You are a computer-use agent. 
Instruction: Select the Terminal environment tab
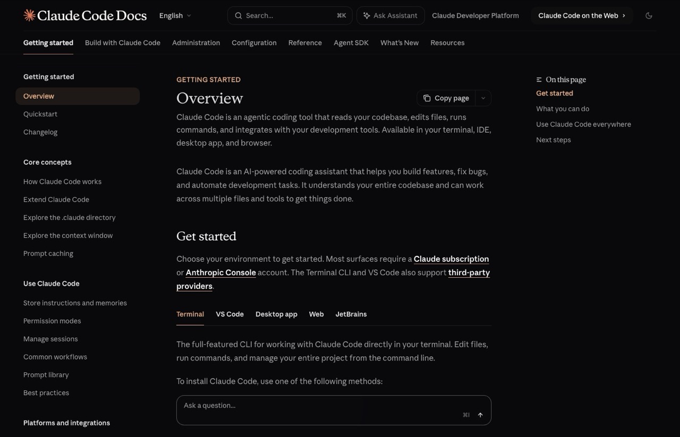190,314
